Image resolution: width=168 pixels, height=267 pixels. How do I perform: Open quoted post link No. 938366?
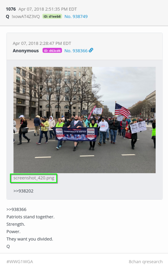tap(76, 51)
